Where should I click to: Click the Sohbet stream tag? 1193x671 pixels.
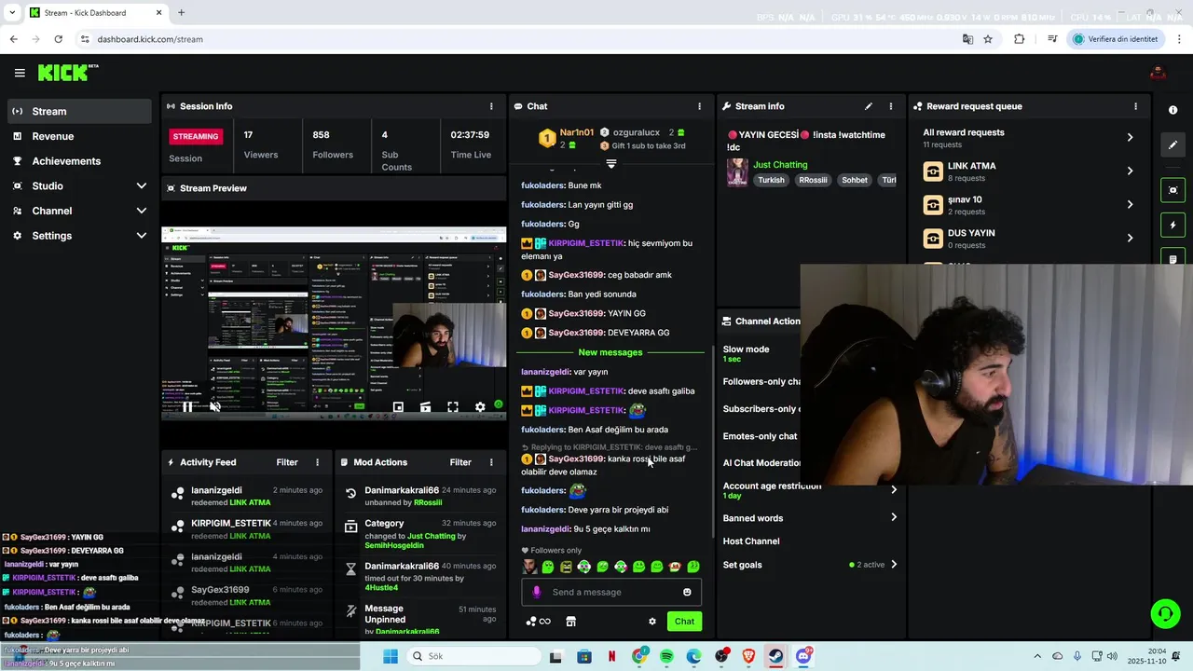coord(855,180)
